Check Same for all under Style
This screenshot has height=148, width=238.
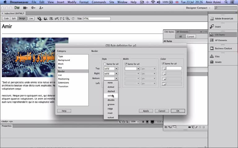click(x=105, y=64)
